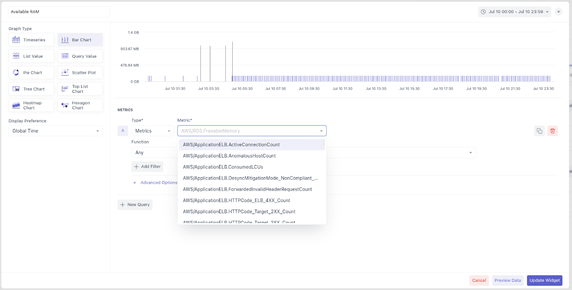Image resolution: width=572 pixels, height=290 pixels.
Task: Click Update Widget
Action: (x=544, y=280)
